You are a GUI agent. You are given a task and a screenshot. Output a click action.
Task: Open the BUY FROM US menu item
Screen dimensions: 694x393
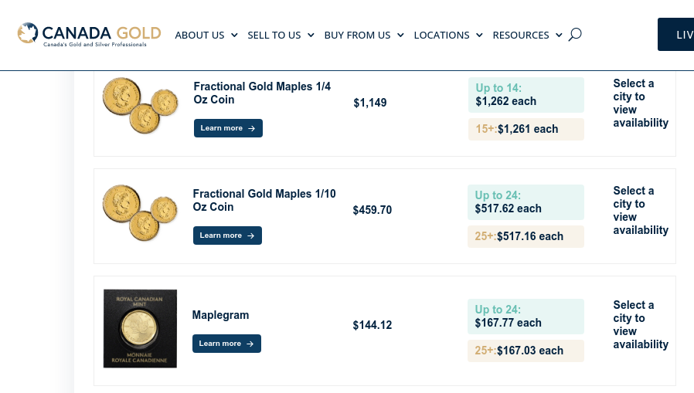tap(357, 36)
